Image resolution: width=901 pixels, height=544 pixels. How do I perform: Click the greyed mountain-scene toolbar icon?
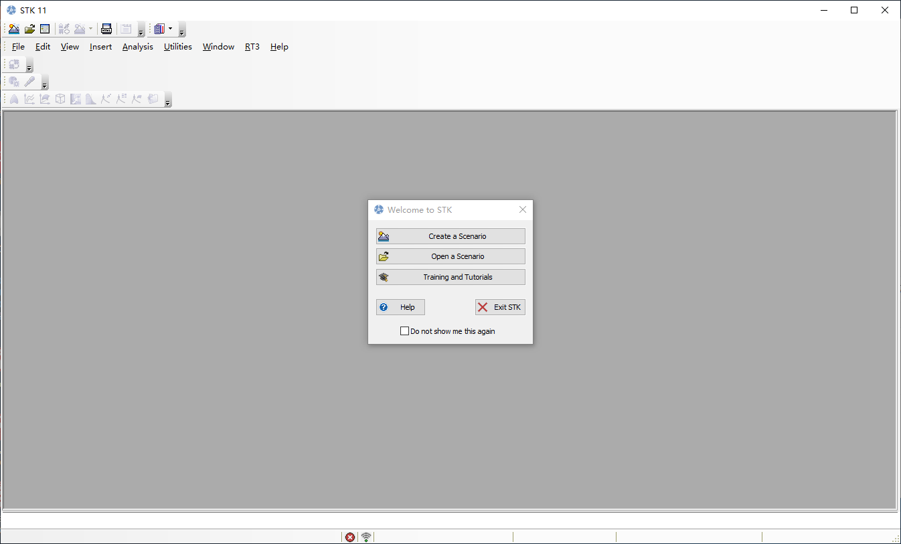80,29
